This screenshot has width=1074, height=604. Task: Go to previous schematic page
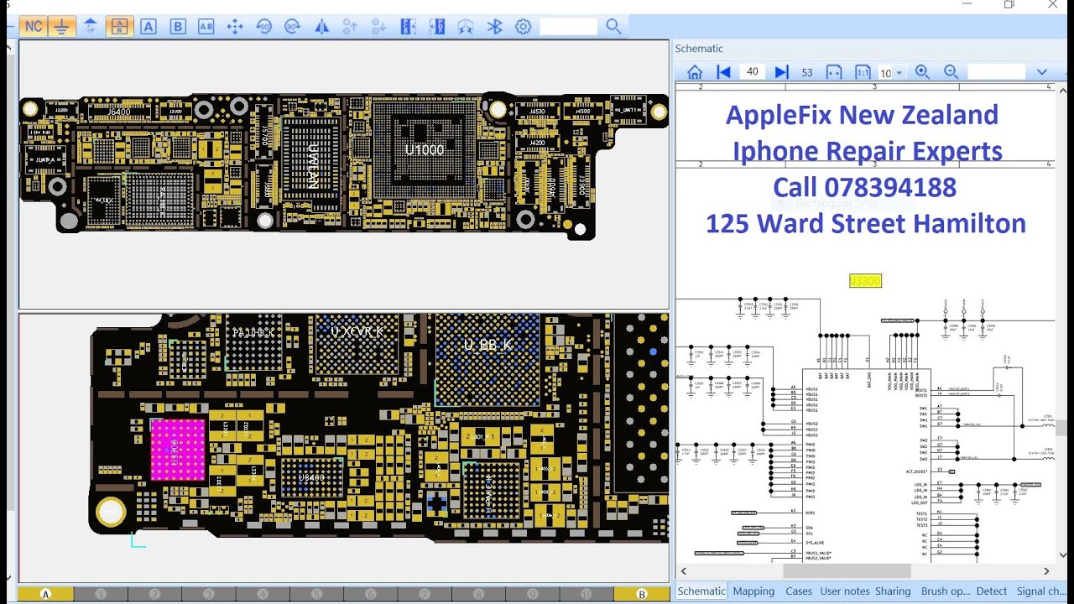pos(723,72)
